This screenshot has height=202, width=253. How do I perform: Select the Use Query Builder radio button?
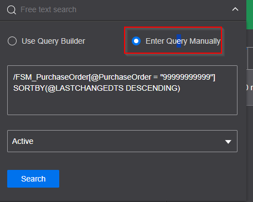pos(12,41)
